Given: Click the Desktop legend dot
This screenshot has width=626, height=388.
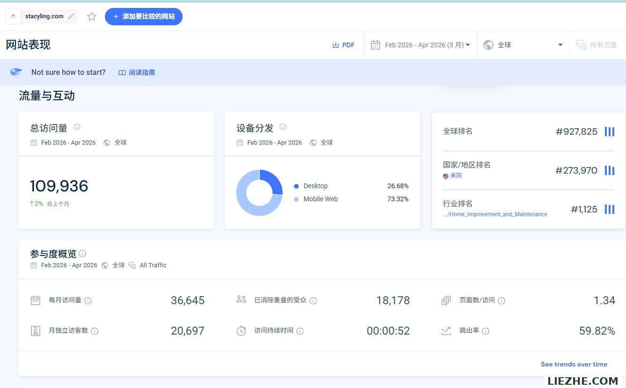Looking at the screenshot, I should coord(296,186).
